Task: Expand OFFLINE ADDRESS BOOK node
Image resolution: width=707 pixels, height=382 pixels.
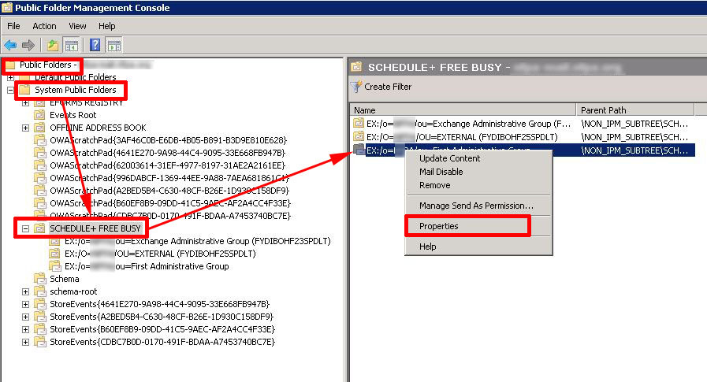Action: 26,128
